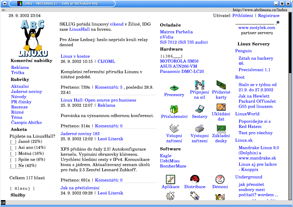293x207 pixels.
Task: Open the Trička link under Komerční nabídky
Action: pyautogui.click(x=17, y=73)
